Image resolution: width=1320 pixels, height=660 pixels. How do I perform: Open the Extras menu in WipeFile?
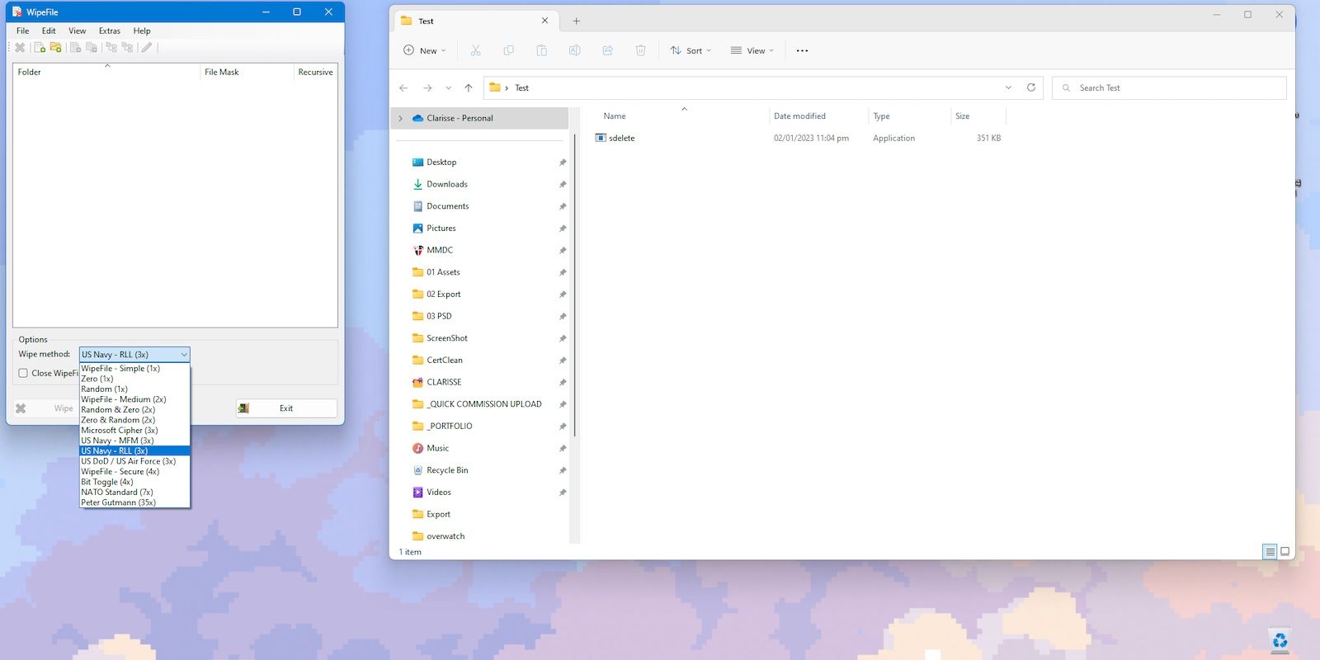110,31
